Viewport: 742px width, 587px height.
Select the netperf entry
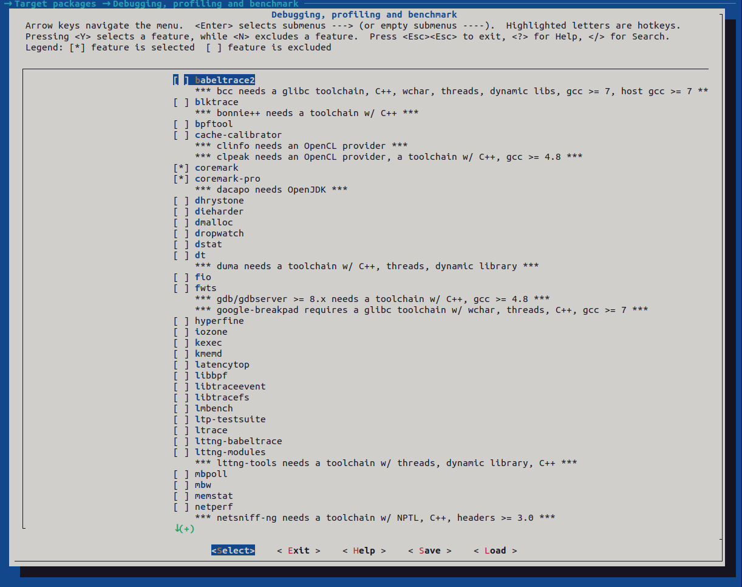click(x=203, y=507)
